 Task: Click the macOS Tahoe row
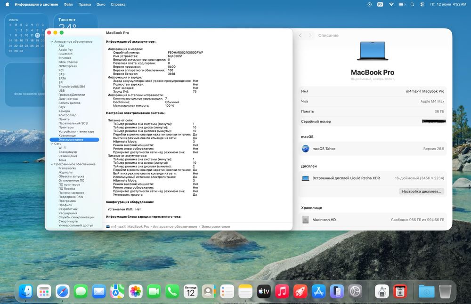[x=373, y=149]
